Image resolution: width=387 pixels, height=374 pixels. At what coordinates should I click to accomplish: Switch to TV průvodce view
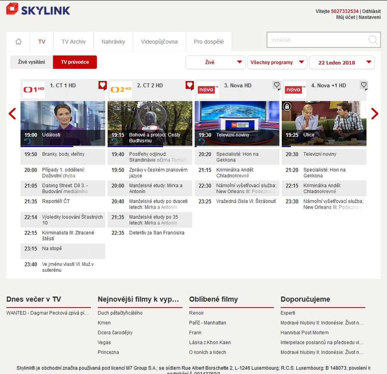pyautogui.click(x=75, y=62)
